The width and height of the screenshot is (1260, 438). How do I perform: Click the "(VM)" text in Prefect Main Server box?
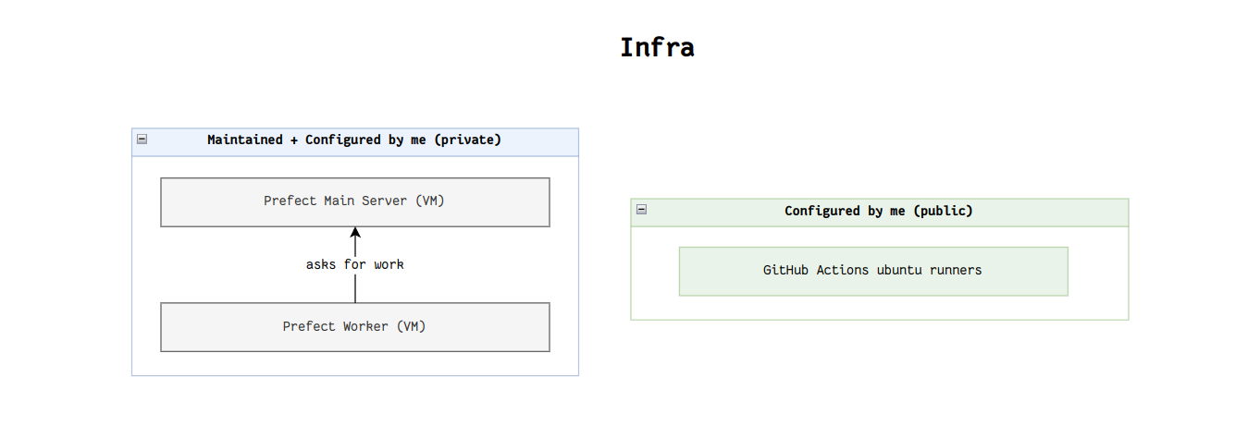430,201
